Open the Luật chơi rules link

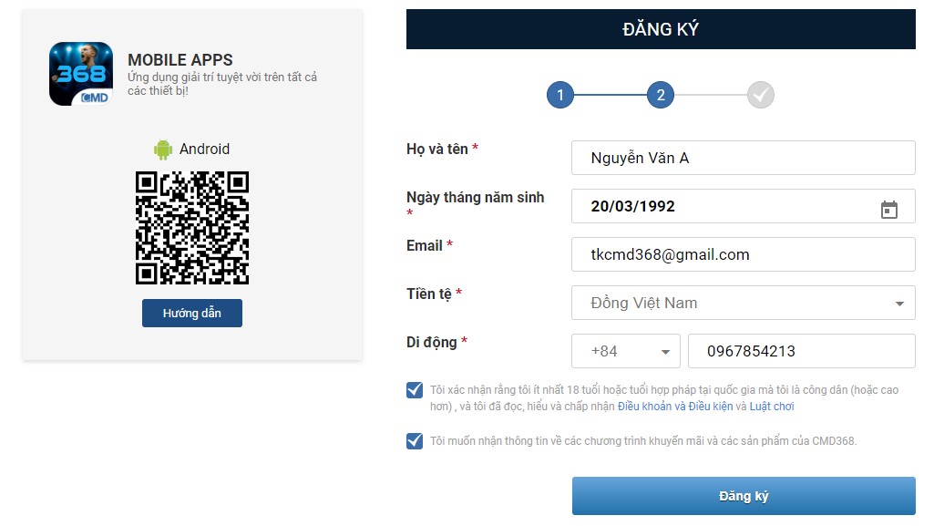[x=772, y=407]
